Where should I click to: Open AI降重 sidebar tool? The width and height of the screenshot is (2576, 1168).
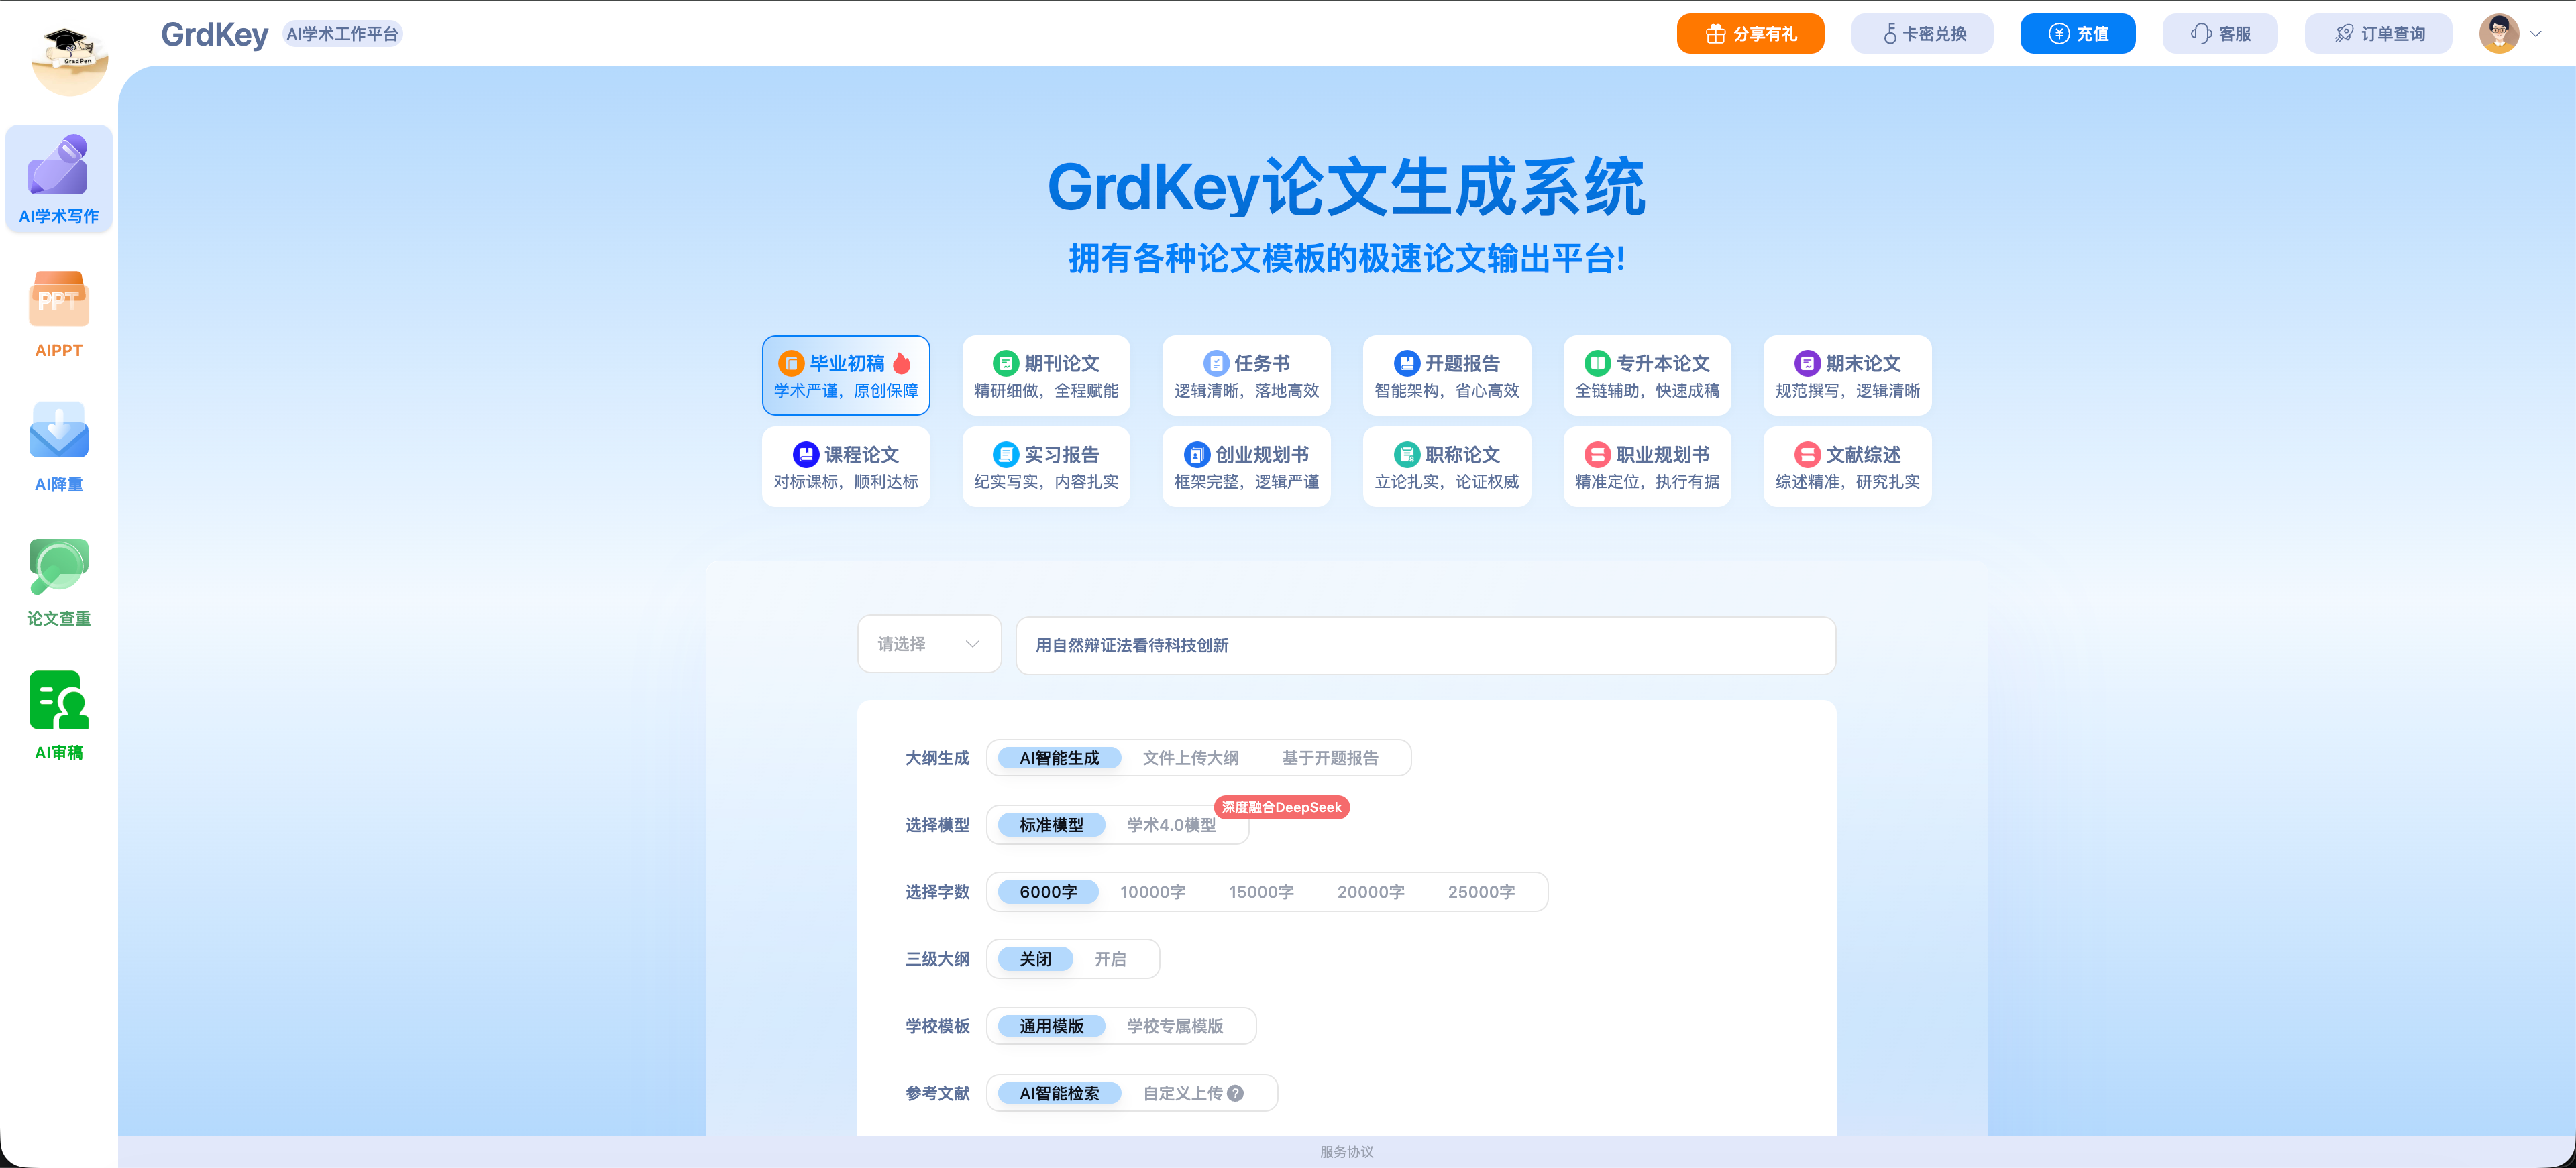pyautogui.click(x=58, y=448)
